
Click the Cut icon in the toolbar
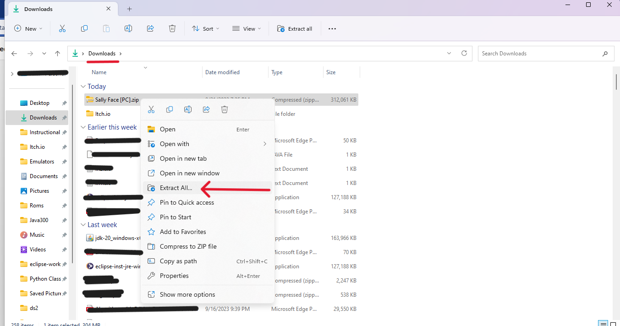[x=62, y=28]
